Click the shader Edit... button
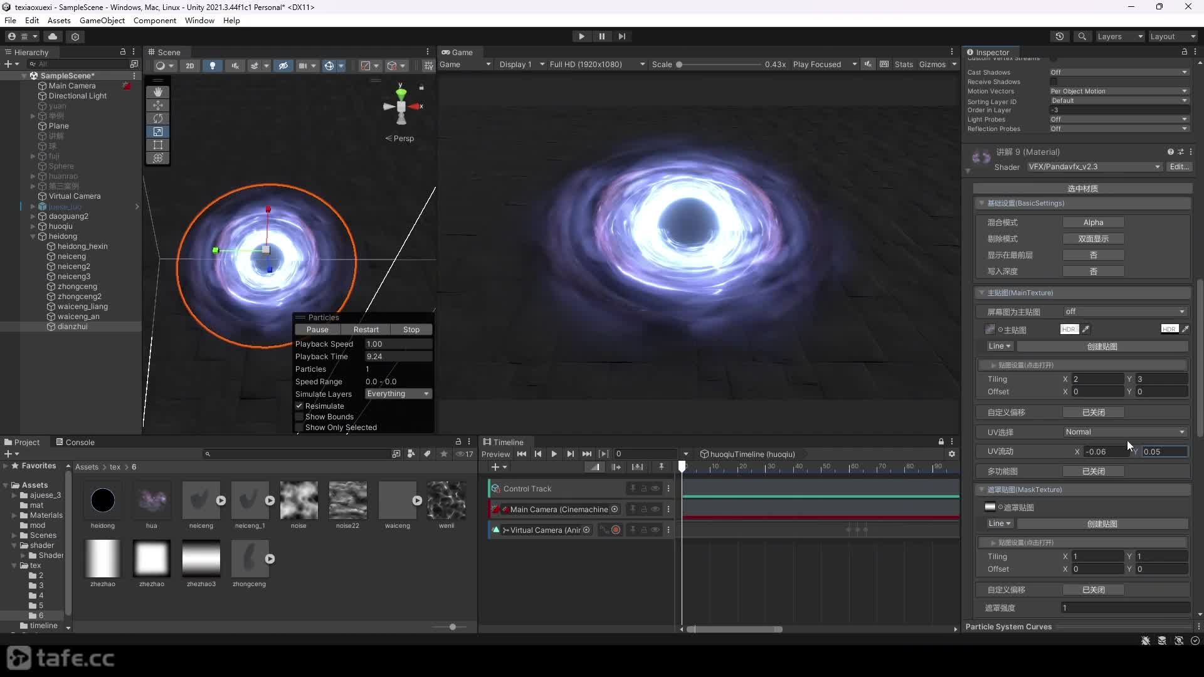 click(x=1179, y=167)
